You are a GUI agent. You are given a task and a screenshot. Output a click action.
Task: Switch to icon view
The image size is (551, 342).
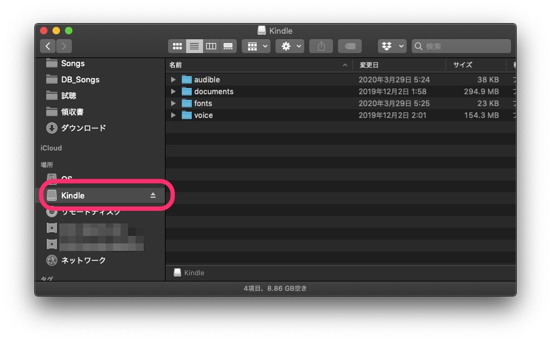(177, 46)
